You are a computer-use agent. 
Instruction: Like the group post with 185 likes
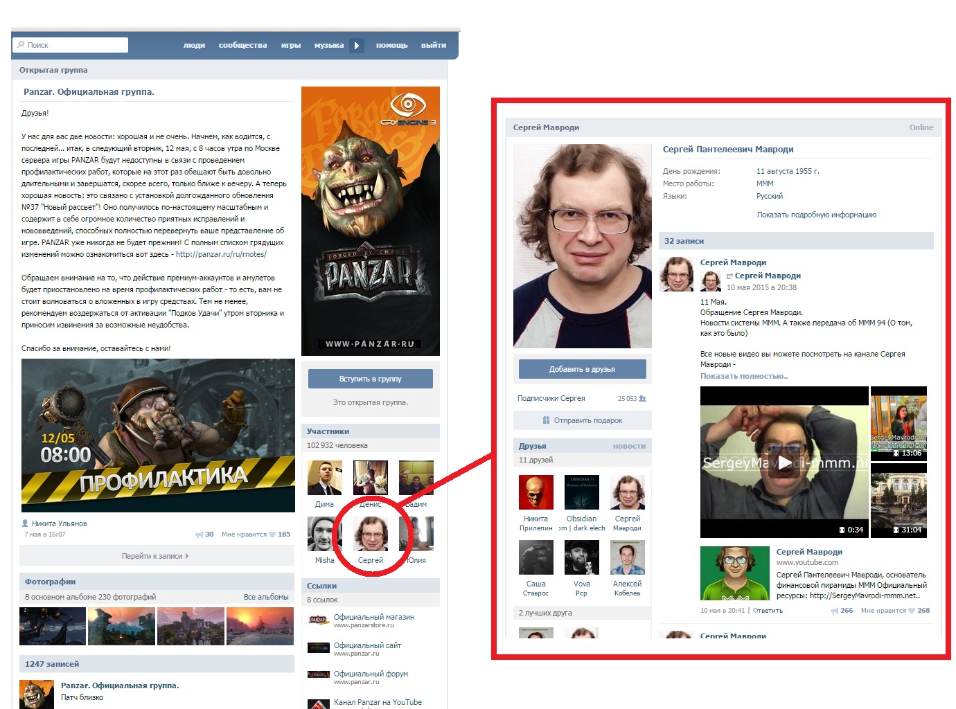(x=272, y=535)
